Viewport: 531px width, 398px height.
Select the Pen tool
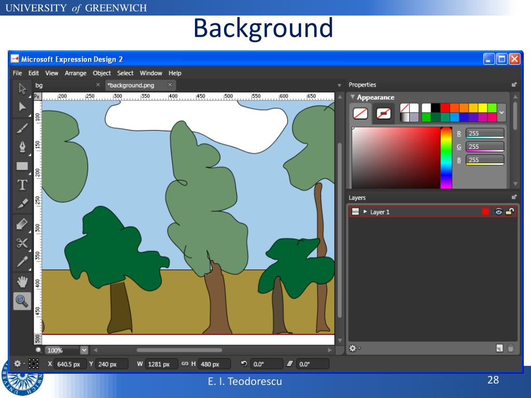22,147
